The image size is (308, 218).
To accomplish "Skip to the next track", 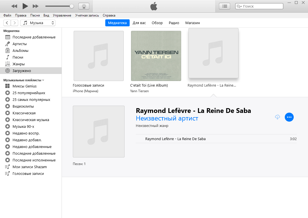I will 36,6.
